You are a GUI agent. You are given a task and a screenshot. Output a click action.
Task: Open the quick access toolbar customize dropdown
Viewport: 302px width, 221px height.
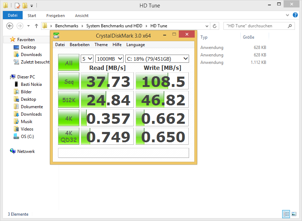point(32,6)
